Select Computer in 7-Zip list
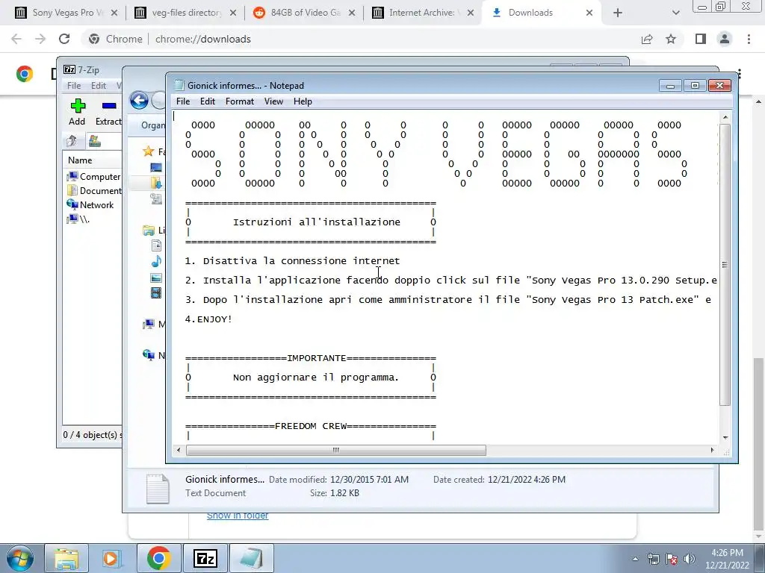 click(x=93, y=176)
